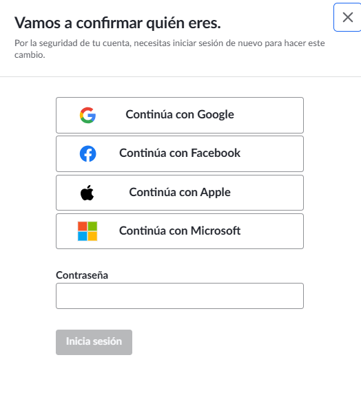Pick the 'Continúa con Microsoft' label
This screenshot has height=395, width=361.
pos(180,231)
